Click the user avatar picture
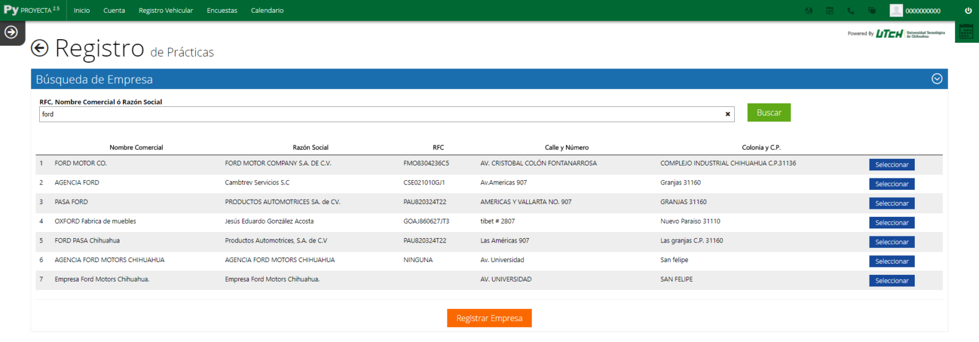This screenshot has width=979, height=342. coord(896,10)
